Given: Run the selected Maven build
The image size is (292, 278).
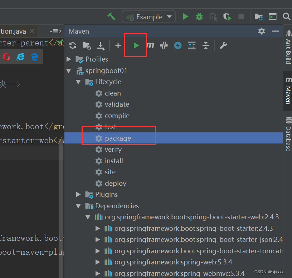Looking at the screenshot, I should (x=136, y=45).
